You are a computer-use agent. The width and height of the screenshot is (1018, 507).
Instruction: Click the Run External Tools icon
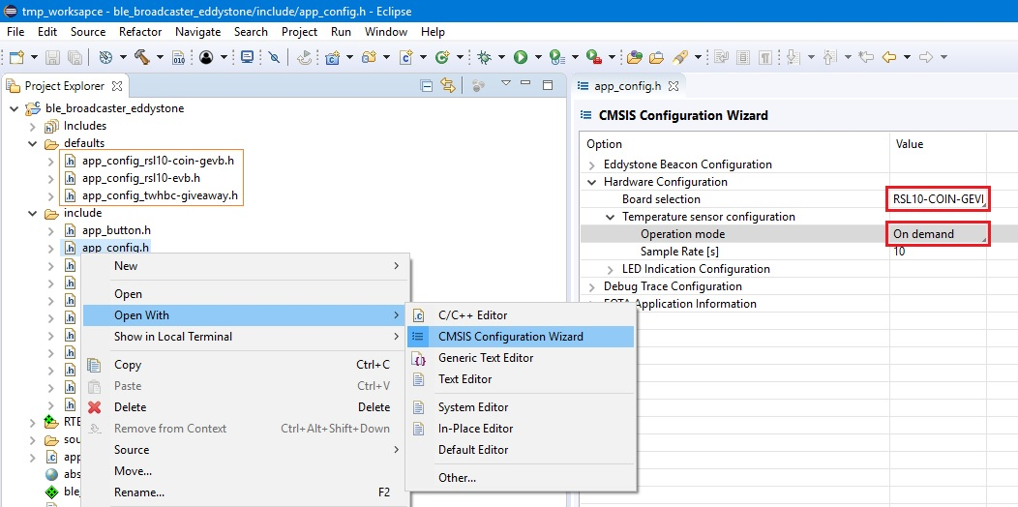click(593, 57)
